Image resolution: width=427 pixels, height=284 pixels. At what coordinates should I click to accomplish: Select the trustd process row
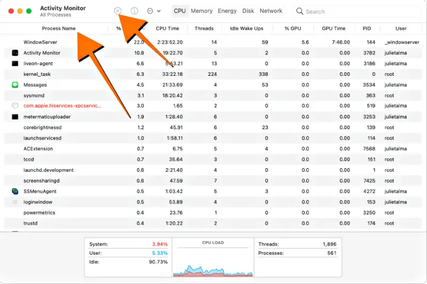(x=213, y=223)
